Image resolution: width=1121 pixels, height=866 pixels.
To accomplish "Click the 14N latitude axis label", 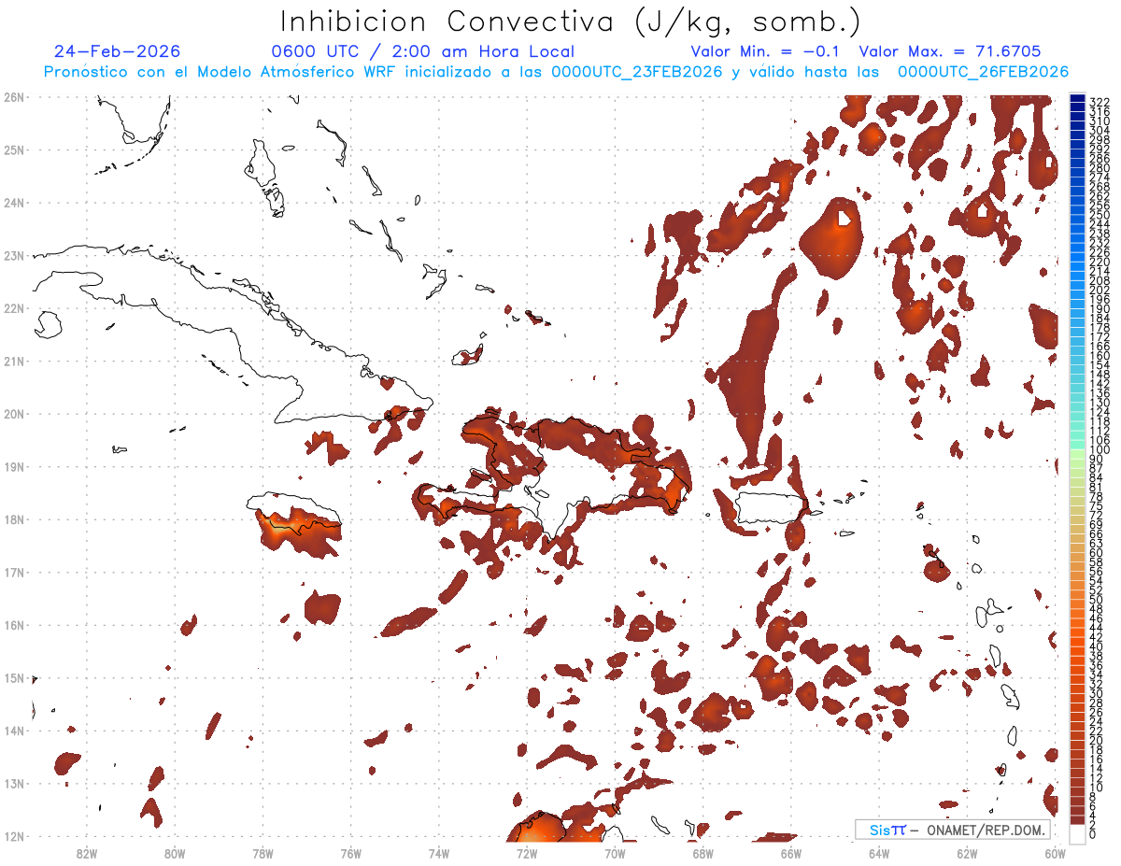I will click(14, 731).
